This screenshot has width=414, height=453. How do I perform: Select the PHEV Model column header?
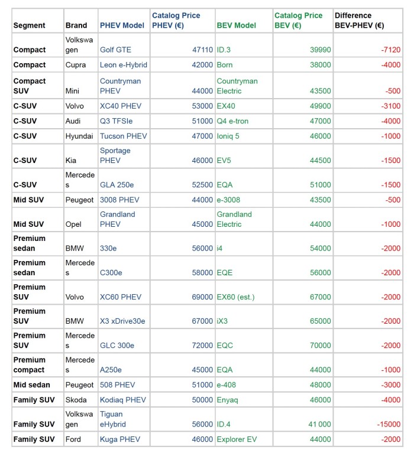click(x=122, y=25)
